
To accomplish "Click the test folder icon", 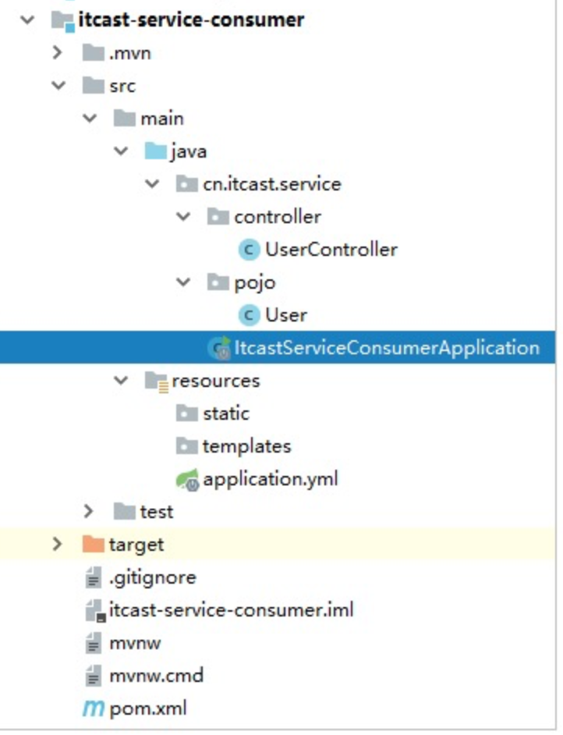I will pos(125,511).
